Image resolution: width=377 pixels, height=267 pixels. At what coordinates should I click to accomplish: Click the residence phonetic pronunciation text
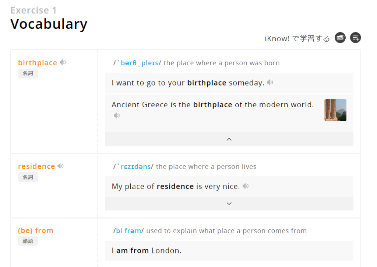click(133, 167)
